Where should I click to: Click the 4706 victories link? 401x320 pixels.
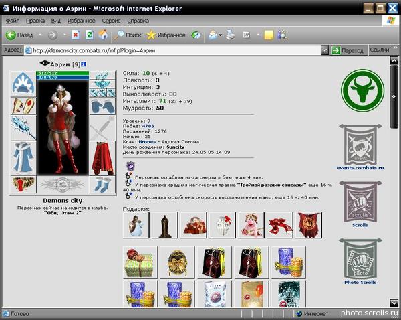pyautogui.click(x=148, y=126)
